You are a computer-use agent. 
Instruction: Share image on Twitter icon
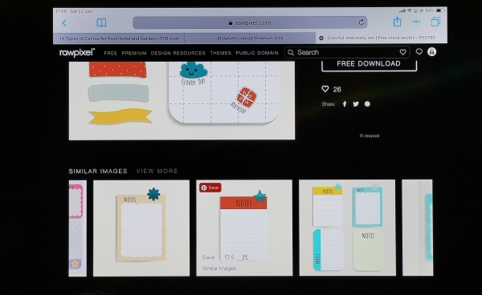coord(356,104)
